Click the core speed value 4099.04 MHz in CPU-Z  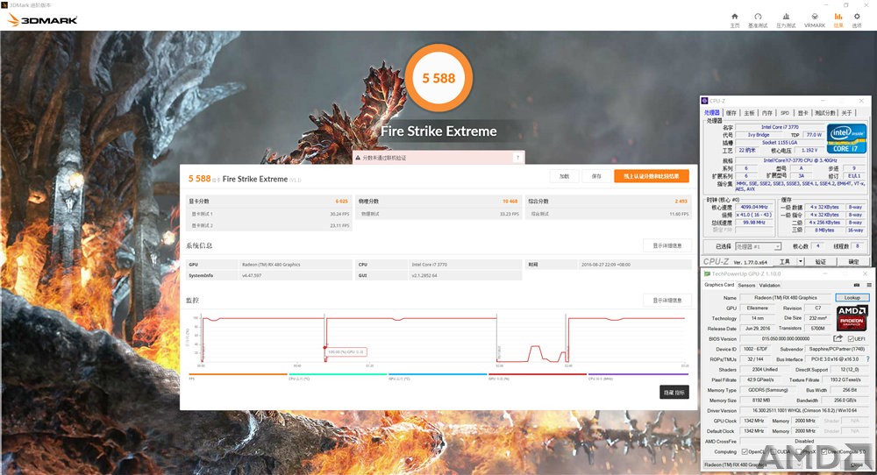tap(753, 208)
